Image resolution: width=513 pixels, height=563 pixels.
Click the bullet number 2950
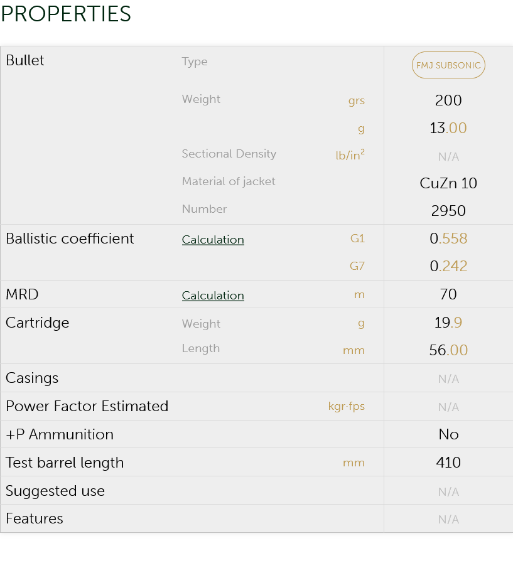[448, 211]
